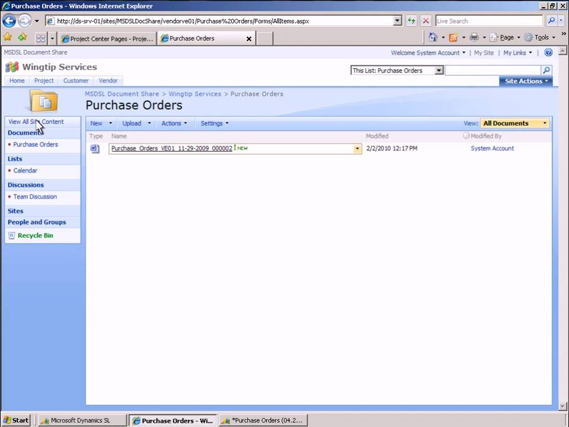Image resolution: width=569 pixels, height=427 pixels.
Task: Click the MSDSL Document Share breadcrumb link
Action: pyautogui.click(x=122, y=94)
